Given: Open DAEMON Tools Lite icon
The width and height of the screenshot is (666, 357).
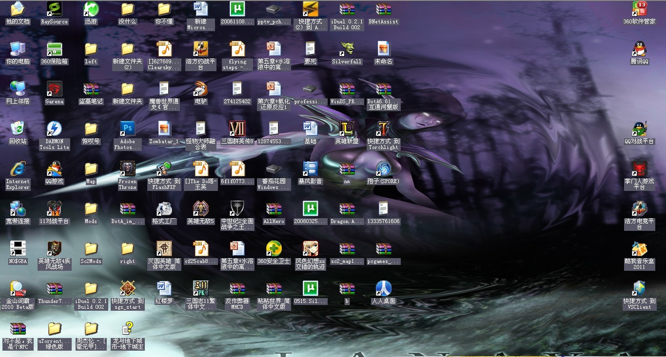Looking at the screenshot, I should [54, 129].
